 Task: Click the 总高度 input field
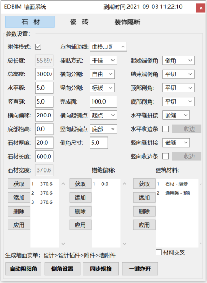44,74
